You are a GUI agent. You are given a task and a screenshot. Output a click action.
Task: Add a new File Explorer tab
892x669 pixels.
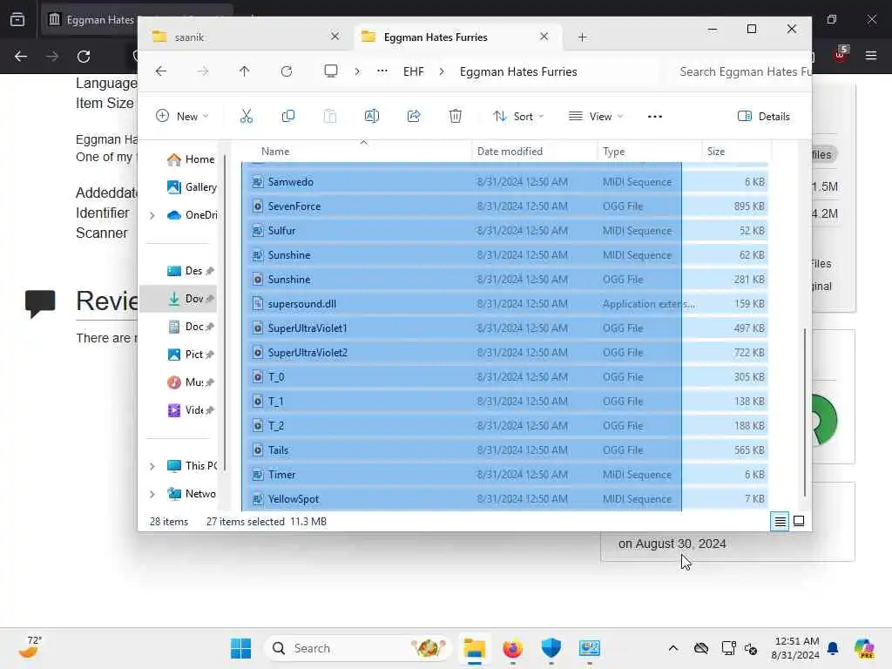[x=582, y=37]
